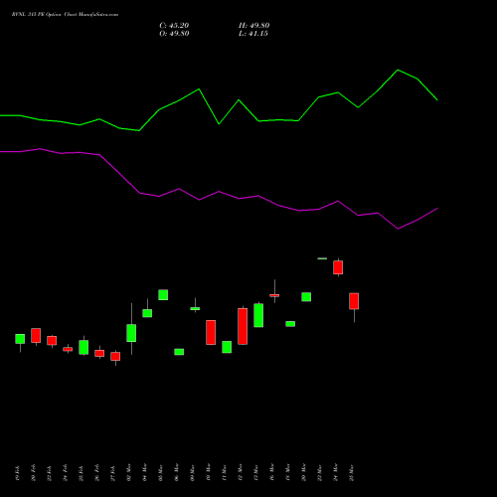Click the '25 Mar' date axis label

coord(352,472)
